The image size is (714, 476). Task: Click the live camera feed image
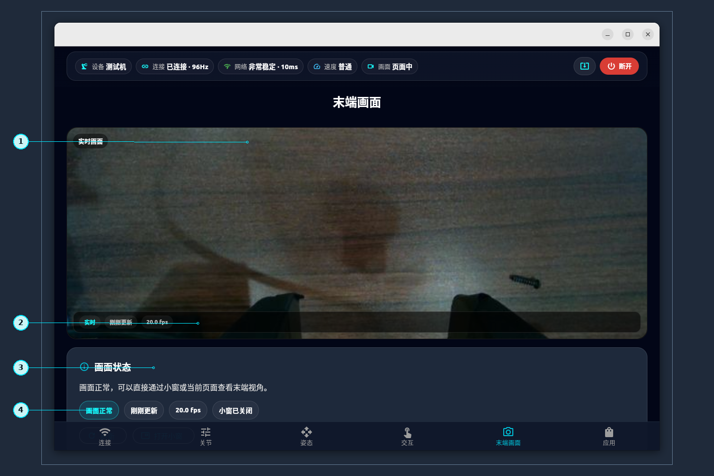coord(357,233)
